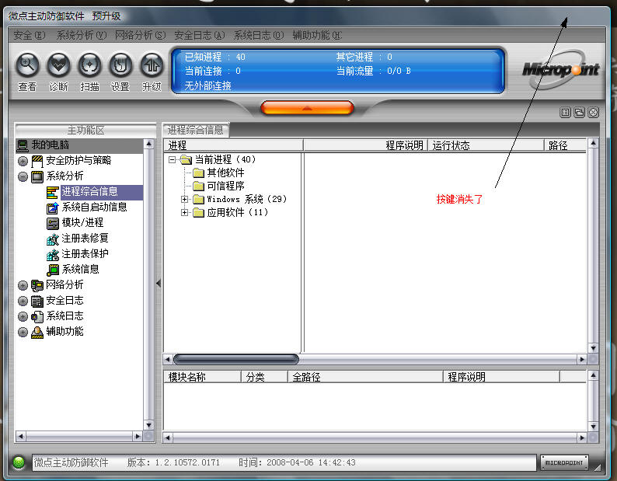Select the 可信程序 folder
This screenshot has width=617, height=481.
(219, 186)
